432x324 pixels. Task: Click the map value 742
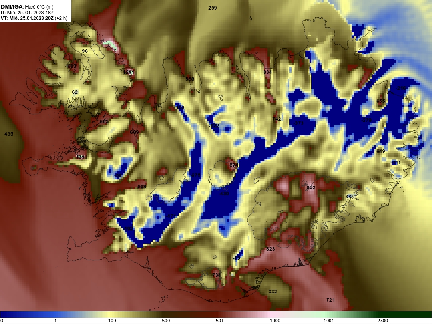(x=276, y=119)
